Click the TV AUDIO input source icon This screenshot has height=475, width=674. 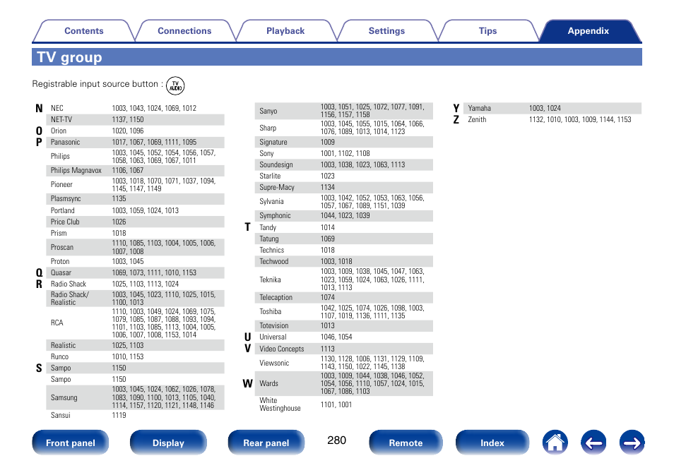coord(175,86)
